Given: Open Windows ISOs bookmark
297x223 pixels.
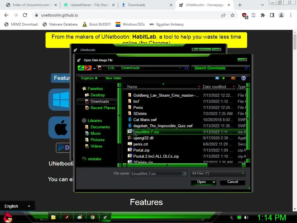Looking at the screenshot, I should (130, 24).
